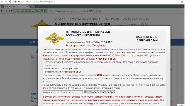Click Подтвердить оплату штраф button
Image resolution: width=195 pixels, height=106 pixels.
click(99, 92)
